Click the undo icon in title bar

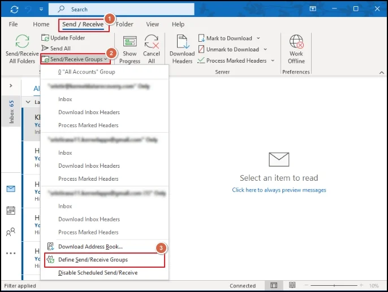tap(28, 10)
